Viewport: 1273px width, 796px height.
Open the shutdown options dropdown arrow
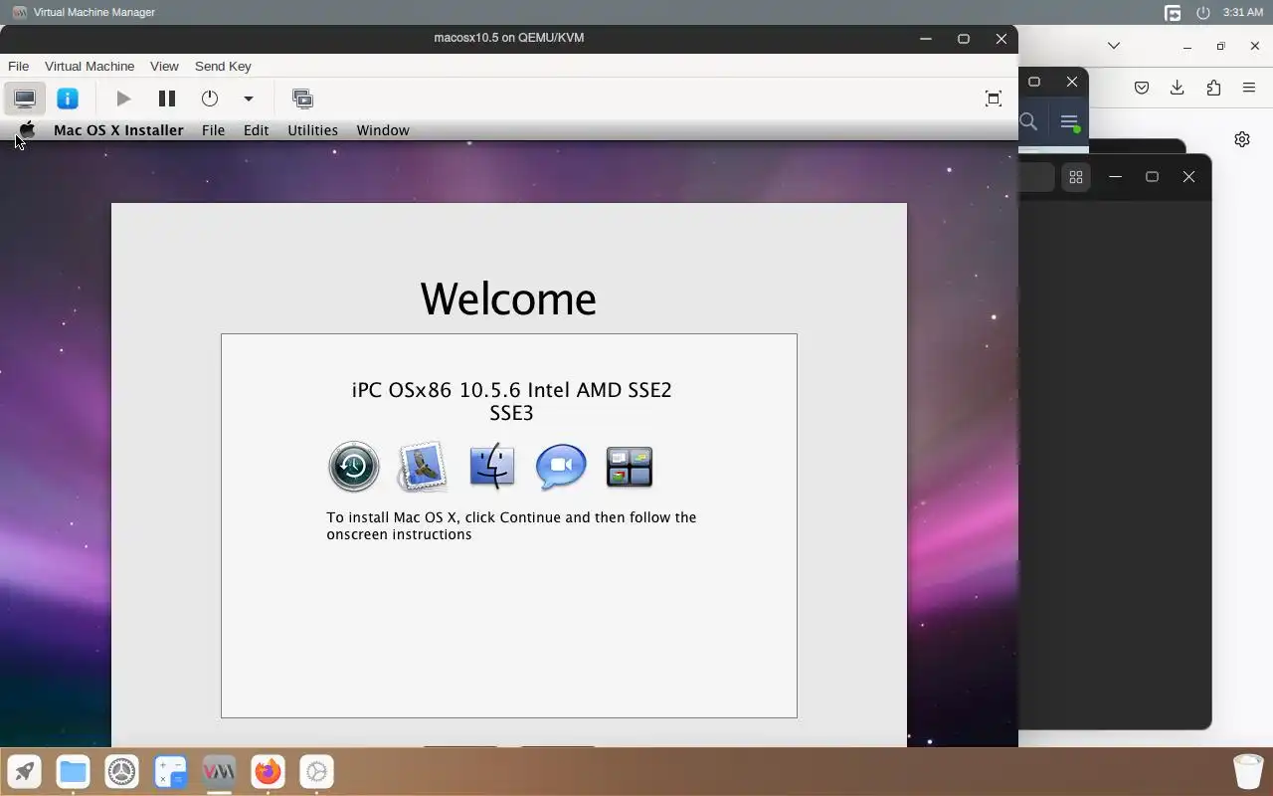[x=249, y=99]
